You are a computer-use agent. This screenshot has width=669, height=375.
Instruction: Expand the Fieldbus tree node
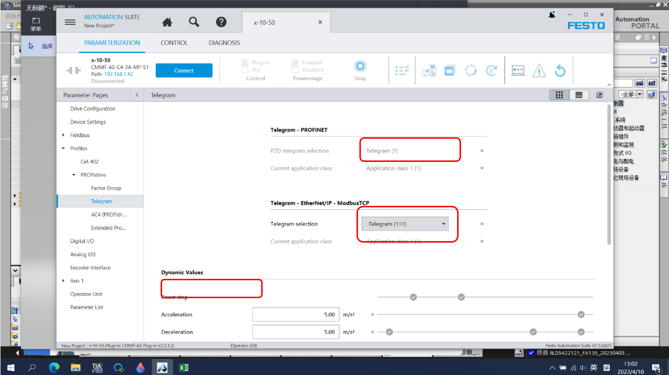point(63,135)
